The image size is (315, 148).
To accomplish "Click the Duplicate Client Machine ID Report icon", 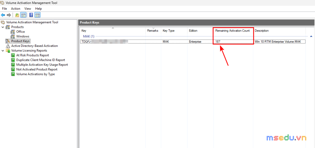I will point(13,60).
